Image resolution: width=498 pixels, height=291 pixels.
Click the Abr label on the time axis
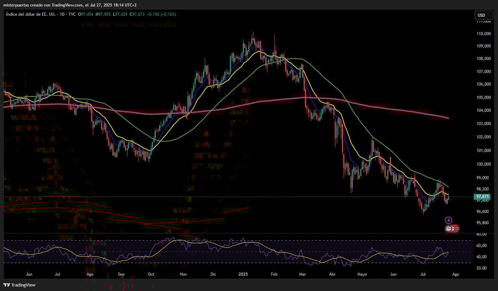pyautogui.click(x=332, y=274)
